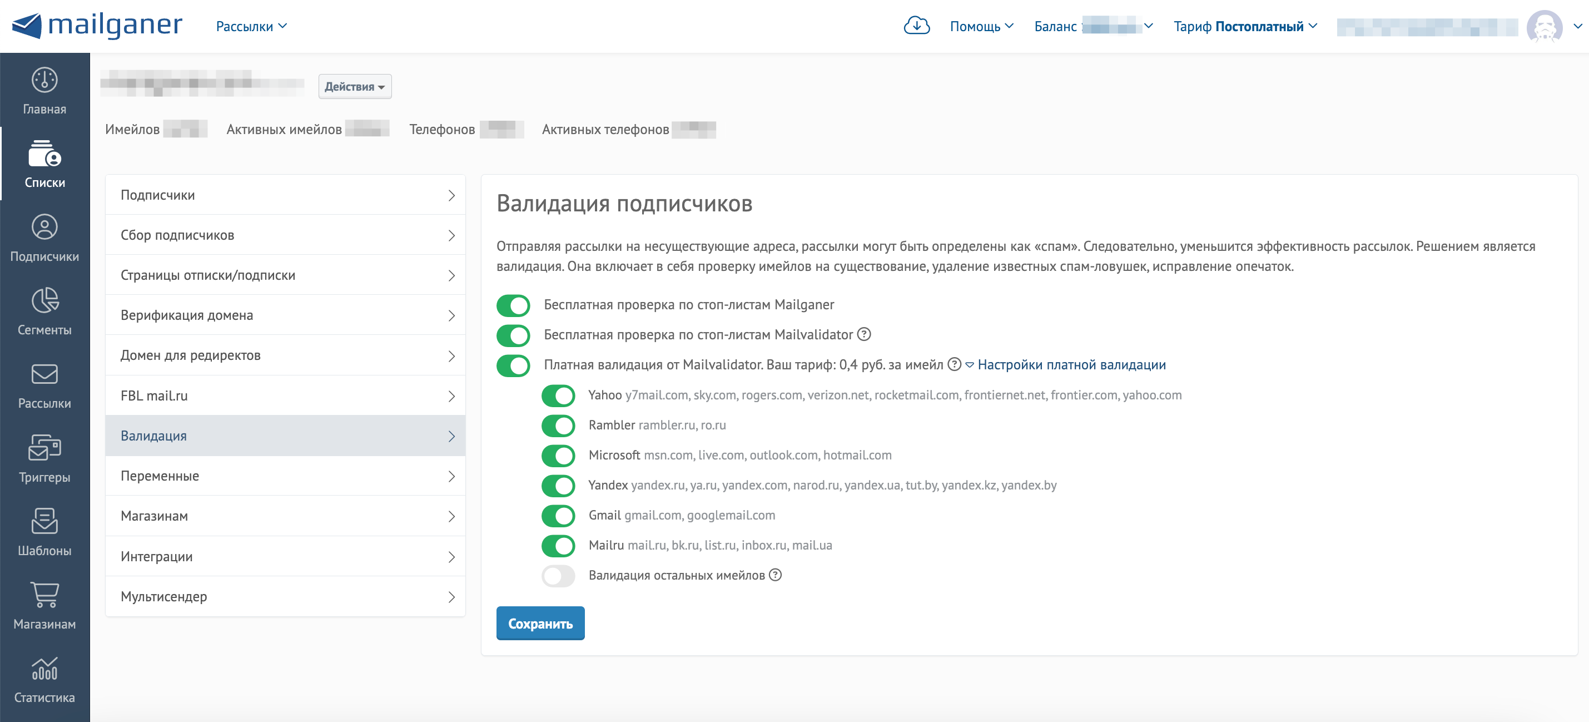The image size is (1589, 722).
Task: Open the Действия dropdown
Action: tap(355, 86)
